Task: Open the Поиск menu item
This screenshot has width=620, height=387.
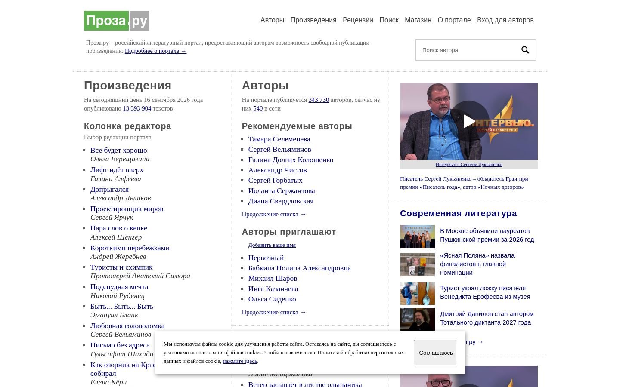Action: tap(389, 20)
